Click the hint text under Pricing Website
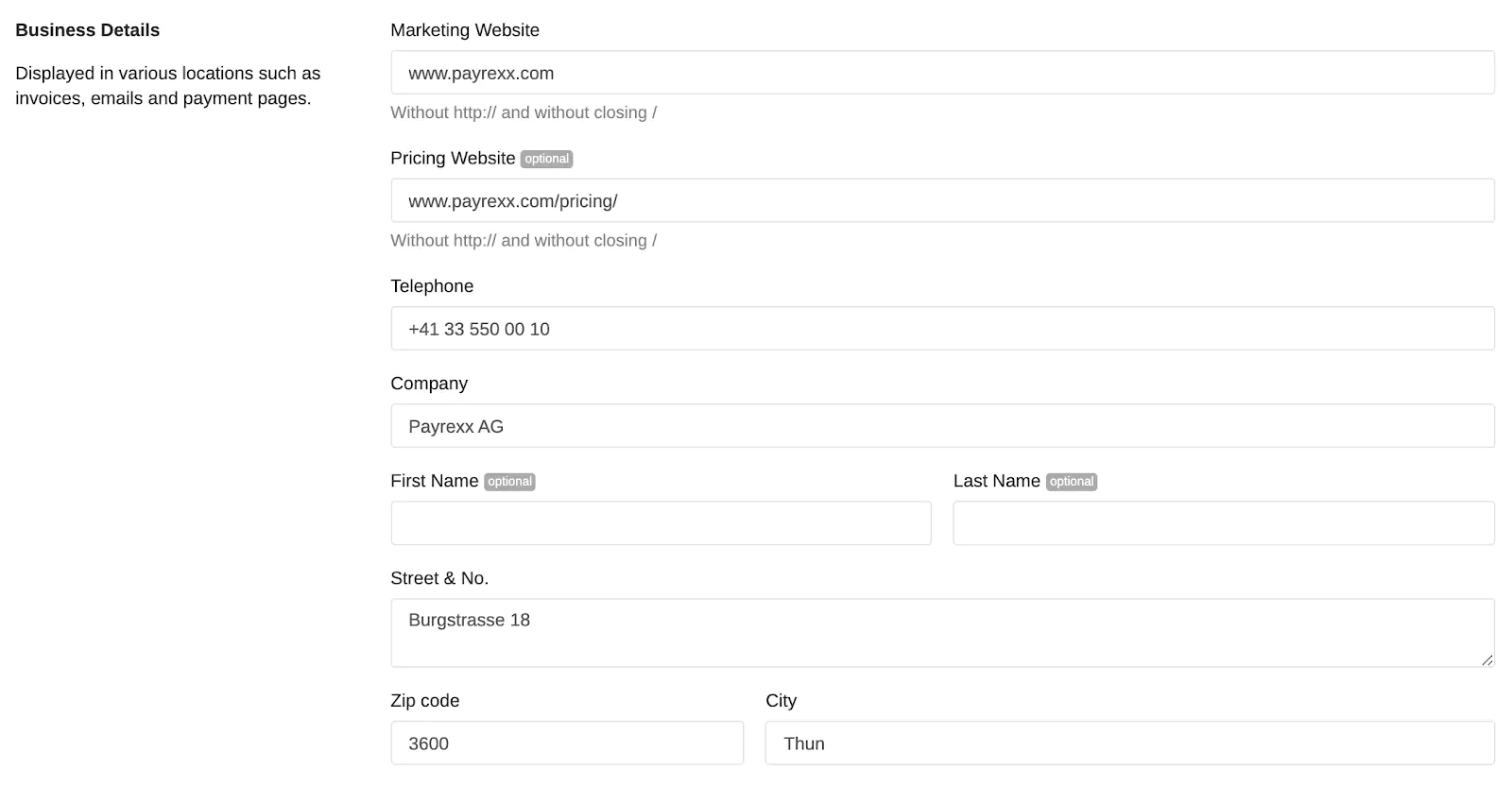This screenshot has width=1512, height=786. [x=523, y=240]
